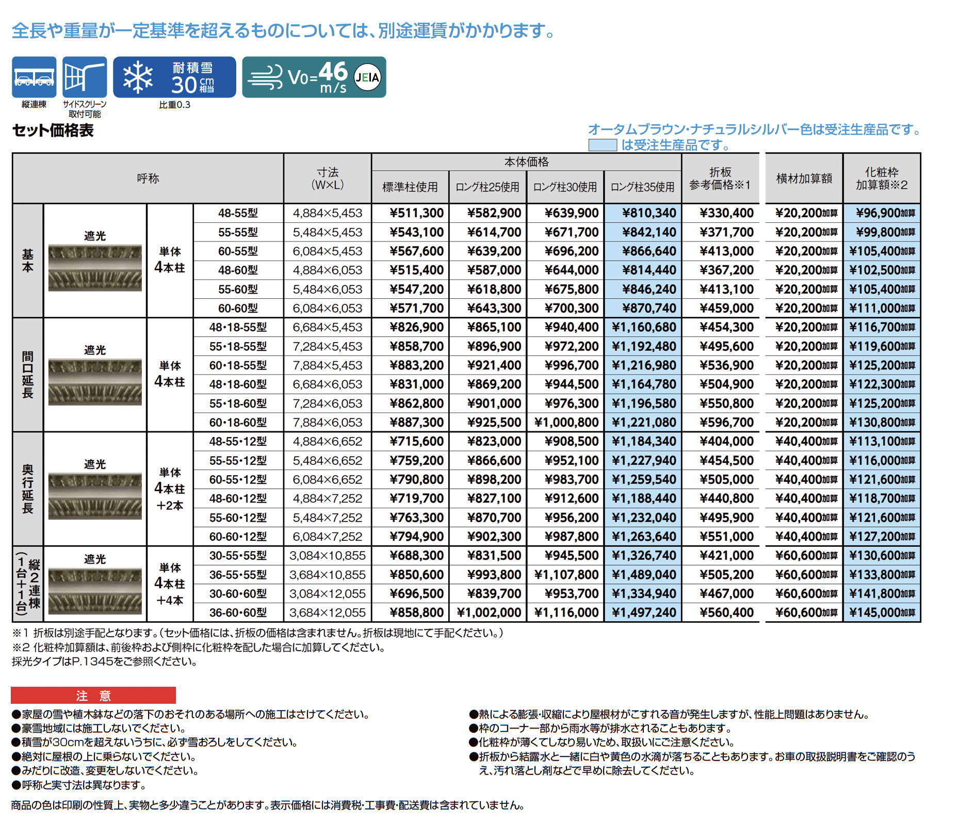976x840 pixels.
Task: Select the 標準柱使用 column header
Action: pos(410,187)
